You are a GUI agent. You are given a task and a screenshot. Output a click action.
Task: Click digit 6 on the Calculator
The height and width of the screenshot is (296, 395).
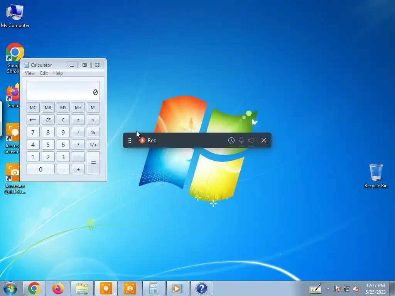point(63,145)
